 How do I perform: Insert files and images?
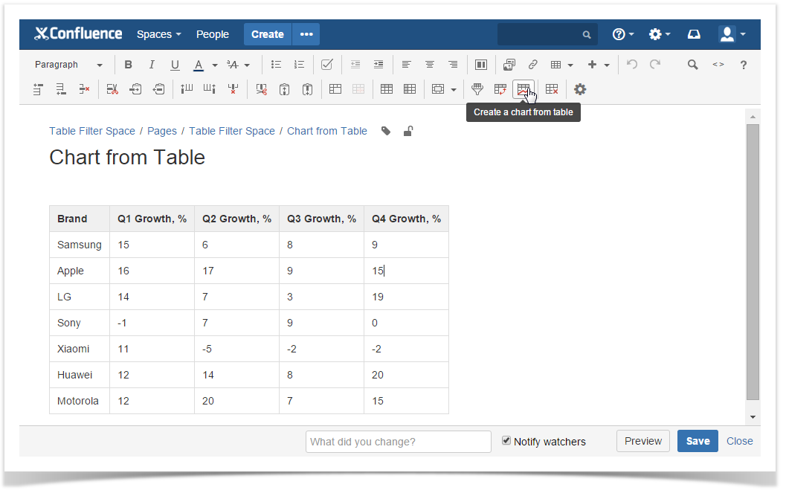click(509, 65)
